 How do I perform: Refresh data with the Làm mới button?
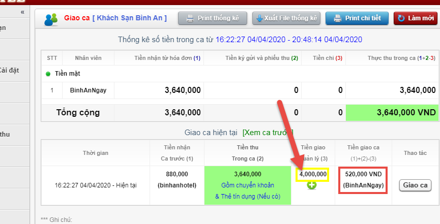(415, 18)
